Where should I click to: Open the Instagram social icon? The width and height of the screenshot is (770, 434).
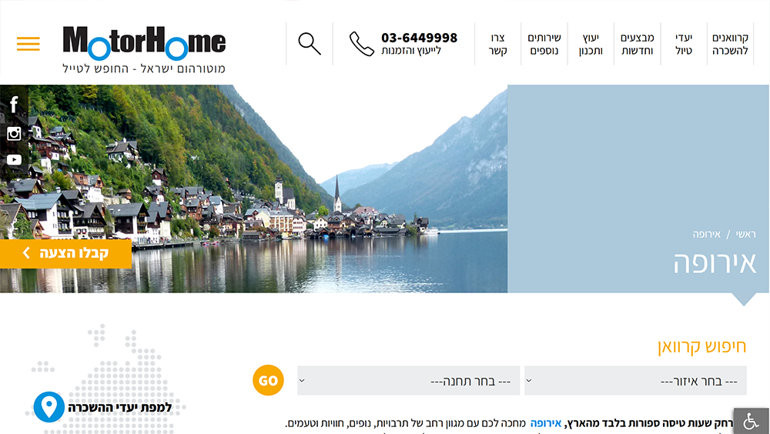(14, 134)
